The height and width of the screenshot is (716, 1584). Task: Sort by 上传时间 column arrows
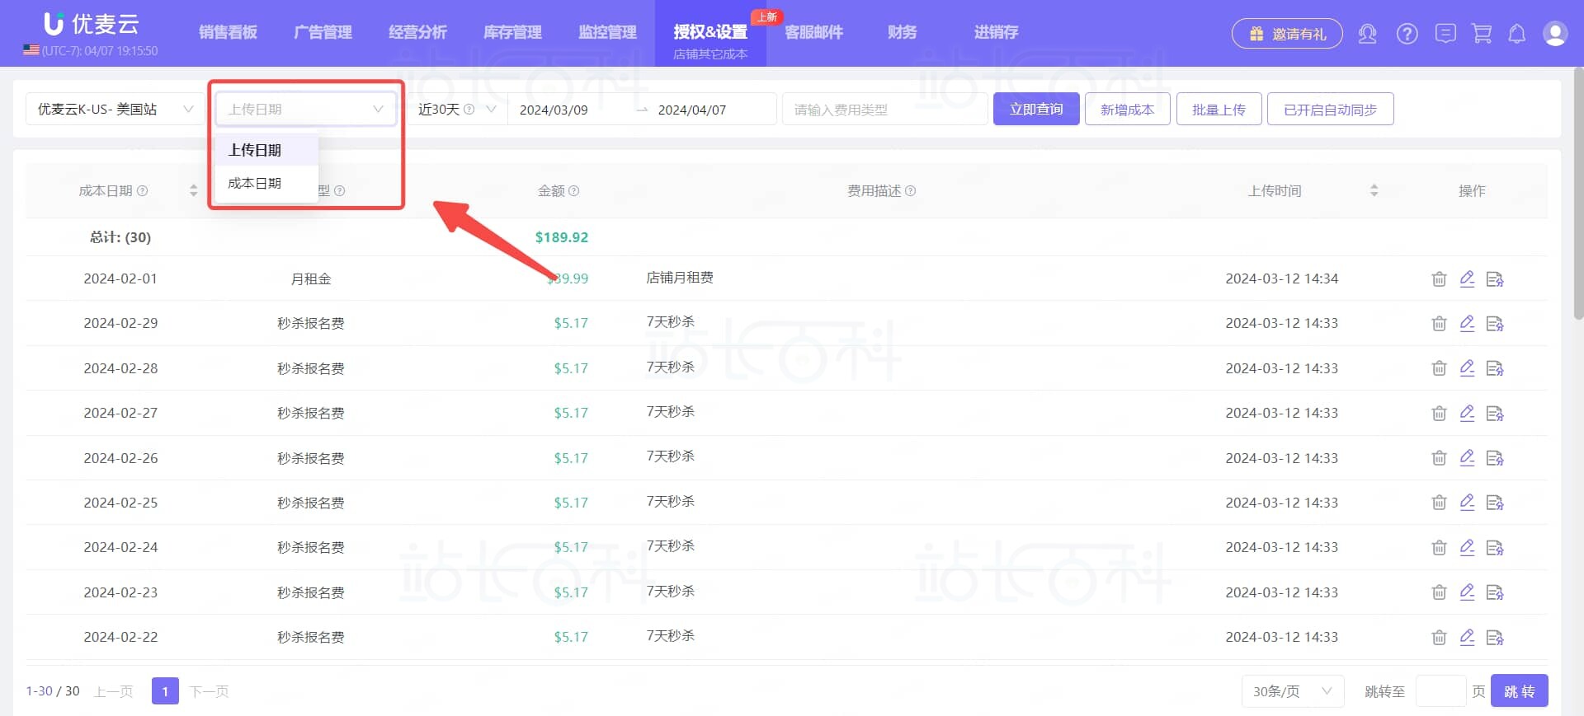coord(1374,190)
